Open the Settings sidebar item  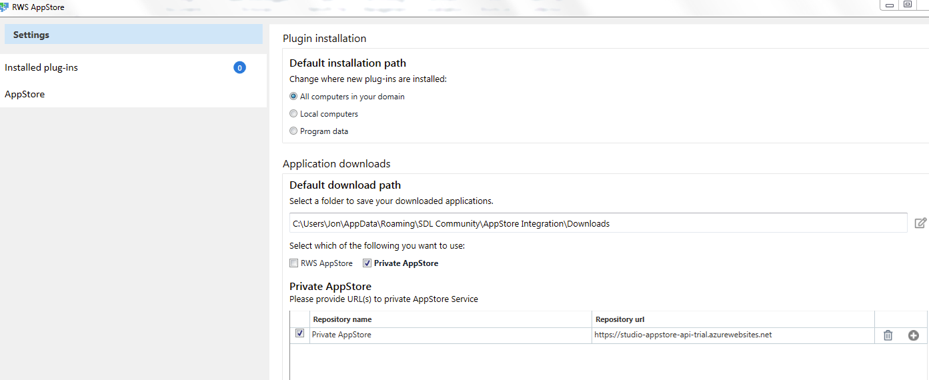point(133,35)
